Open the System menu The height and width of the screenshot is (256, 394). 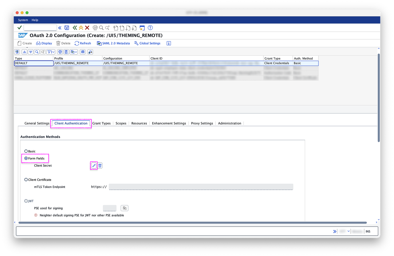(x=23, y=20)
